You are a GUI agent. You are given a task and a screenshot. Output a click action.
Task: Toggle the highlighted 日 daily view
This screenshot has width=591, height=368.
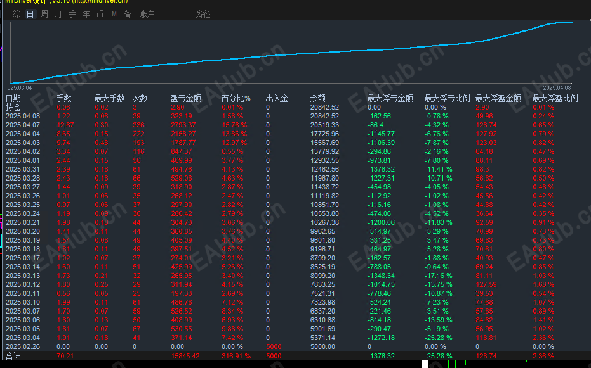click(x=29, y=14)
